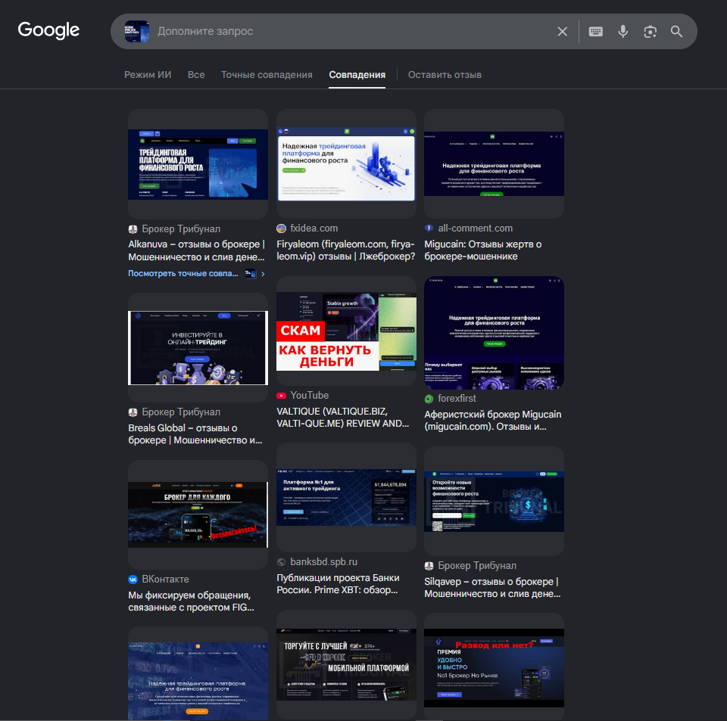
Task: Open the uploaded image thumbnail in search bar
Action: 137,32
